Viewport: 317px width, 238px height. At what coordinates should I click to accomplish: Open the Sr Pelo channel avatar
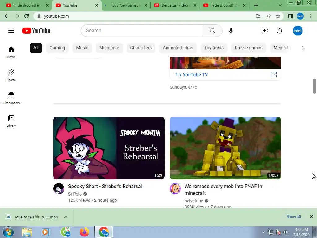tap(59, 189)
